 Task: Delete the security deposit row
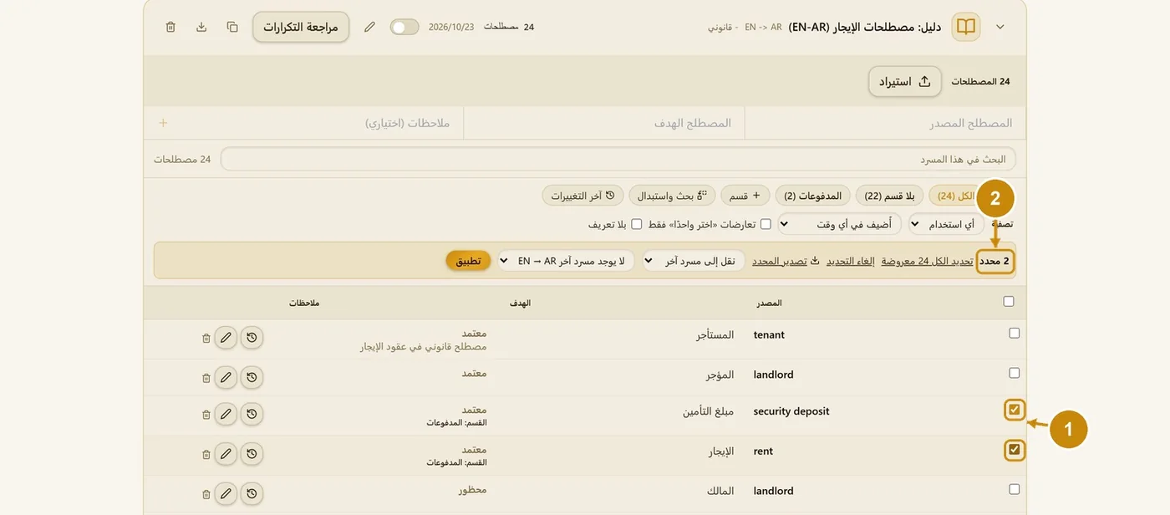click(206, 415)
